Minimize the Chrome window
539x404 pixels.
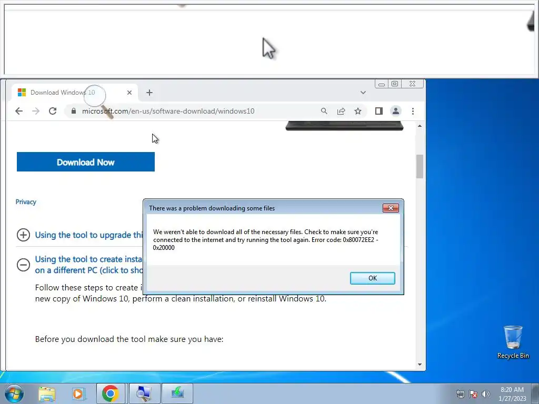coord(382,84)
